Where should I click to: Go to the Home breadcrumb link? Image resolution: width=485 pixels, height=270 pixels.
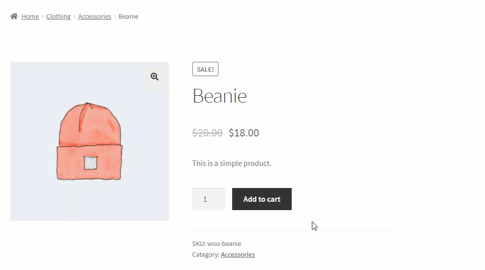click(30, 16)
